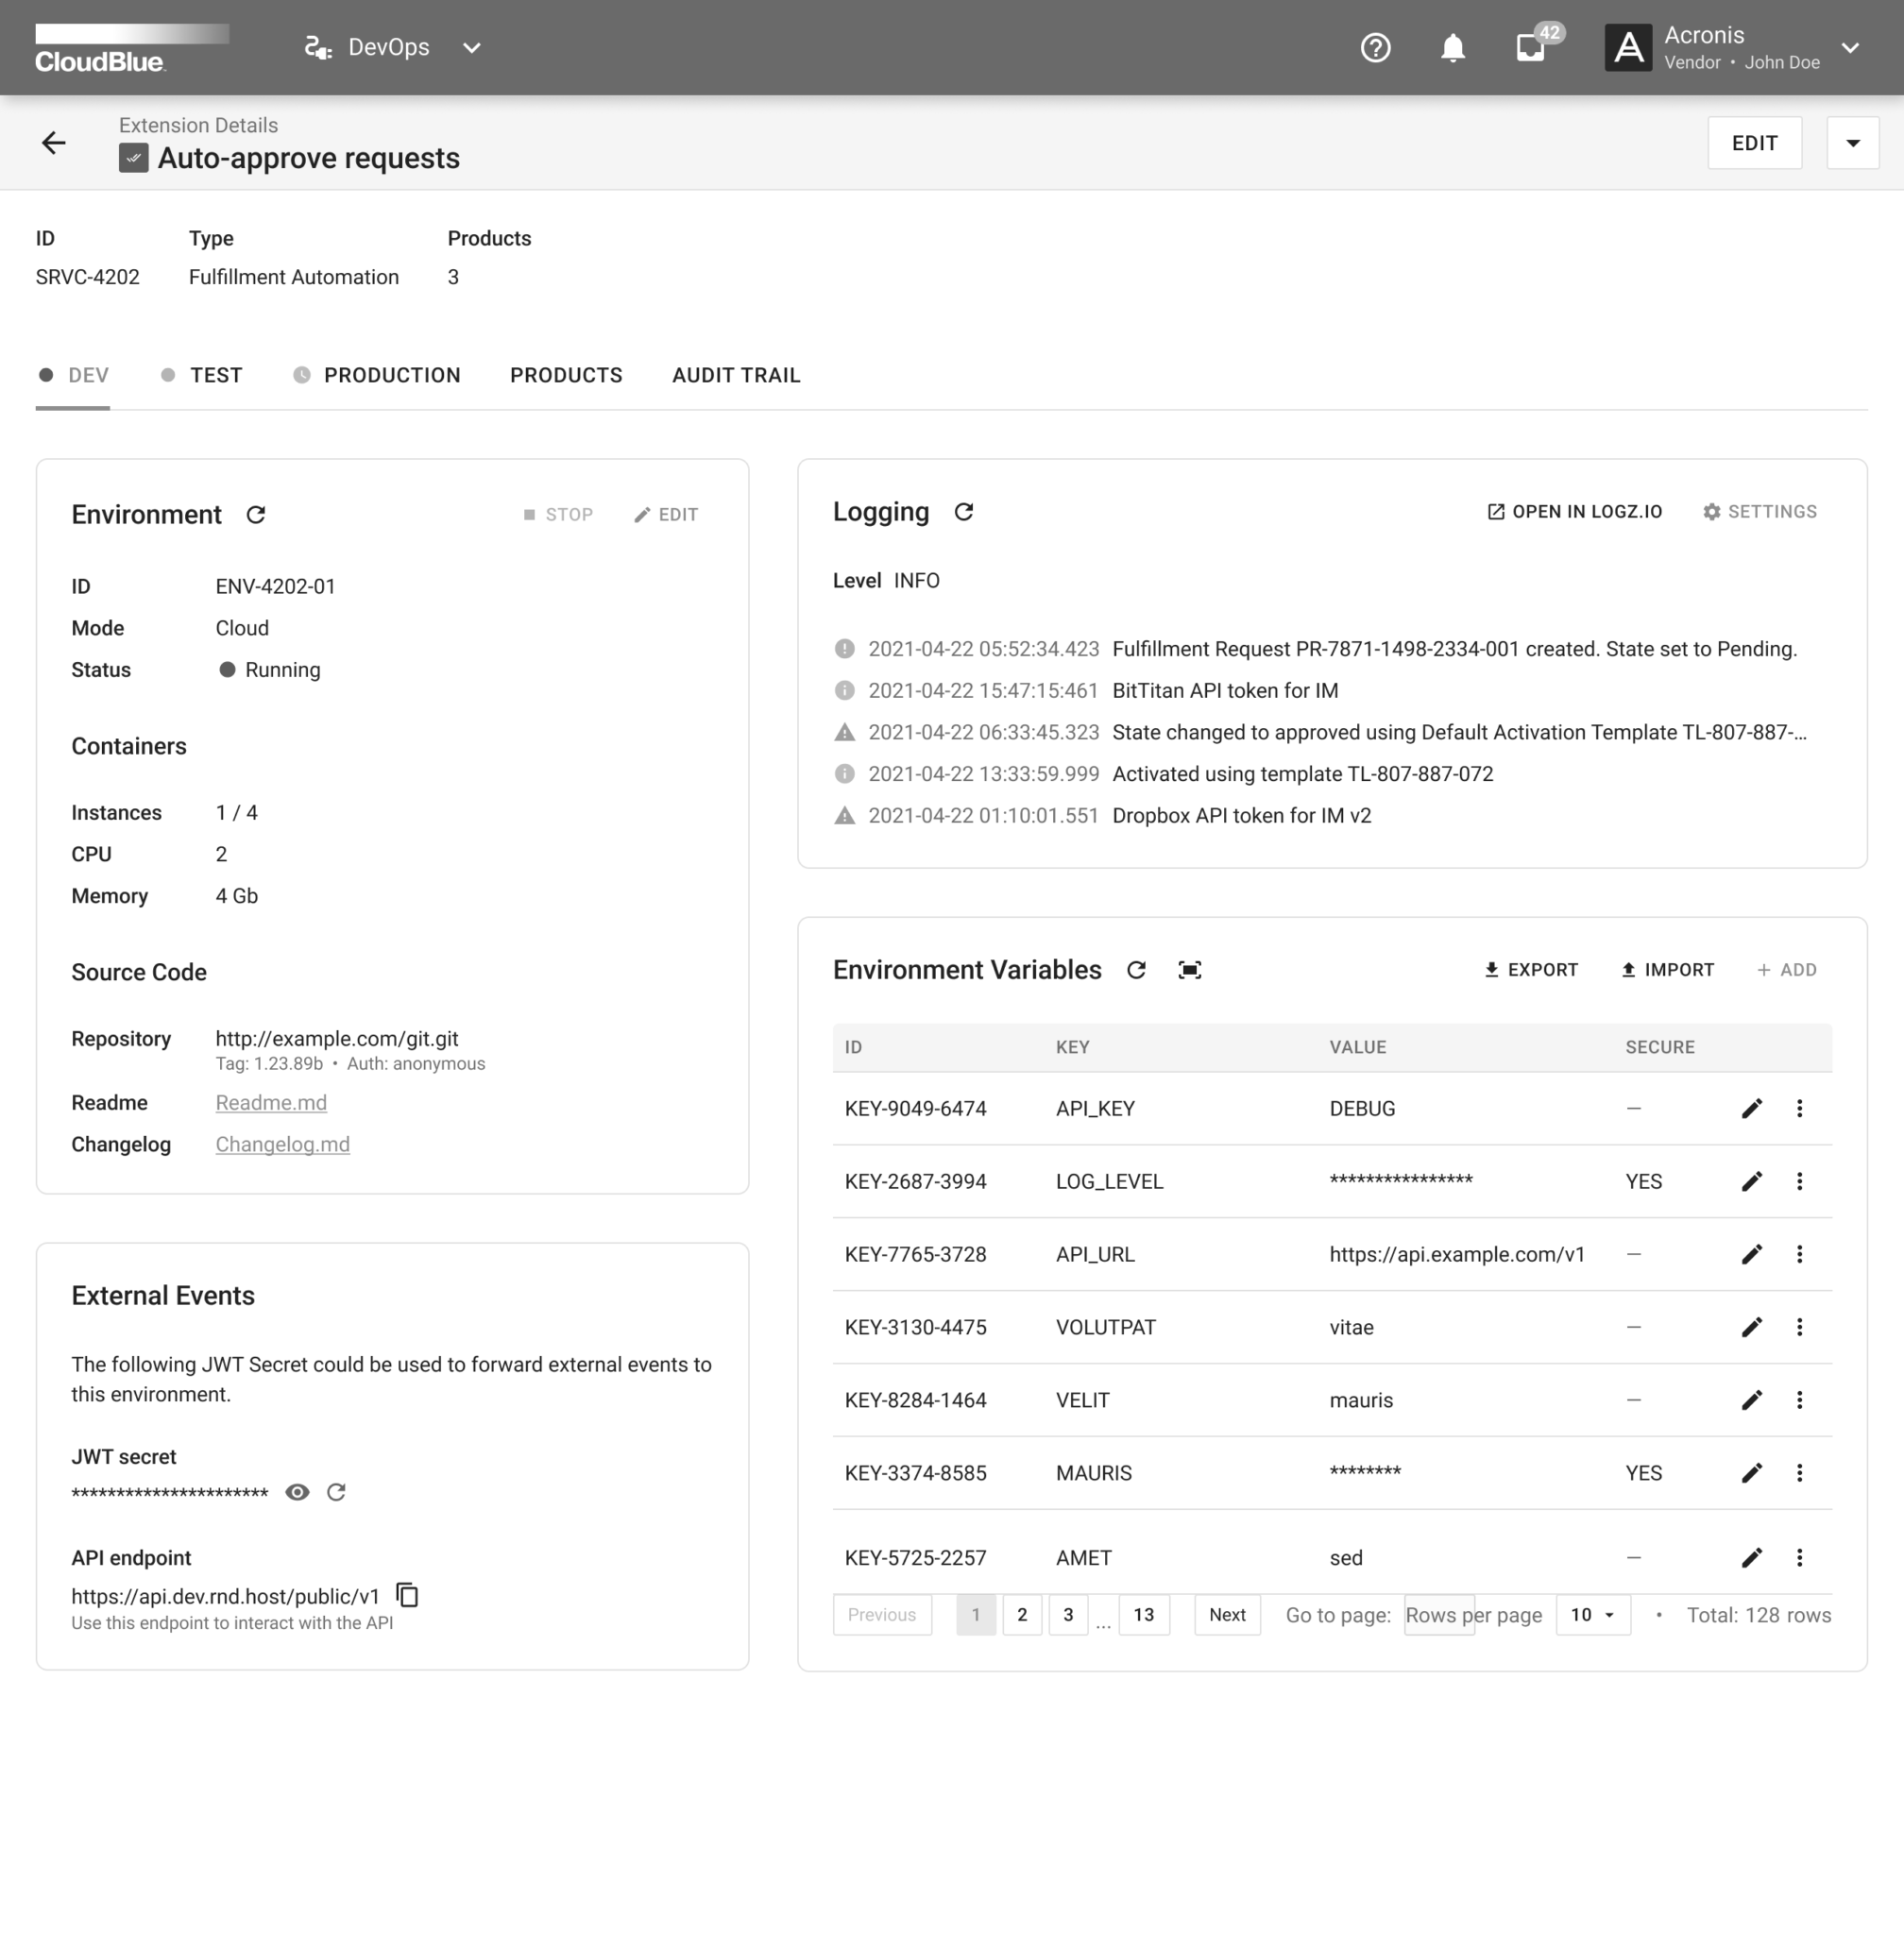Go to page 13 of environment variables
This screenshot has width=1904, height=1934.
tap(1144, 1614)
